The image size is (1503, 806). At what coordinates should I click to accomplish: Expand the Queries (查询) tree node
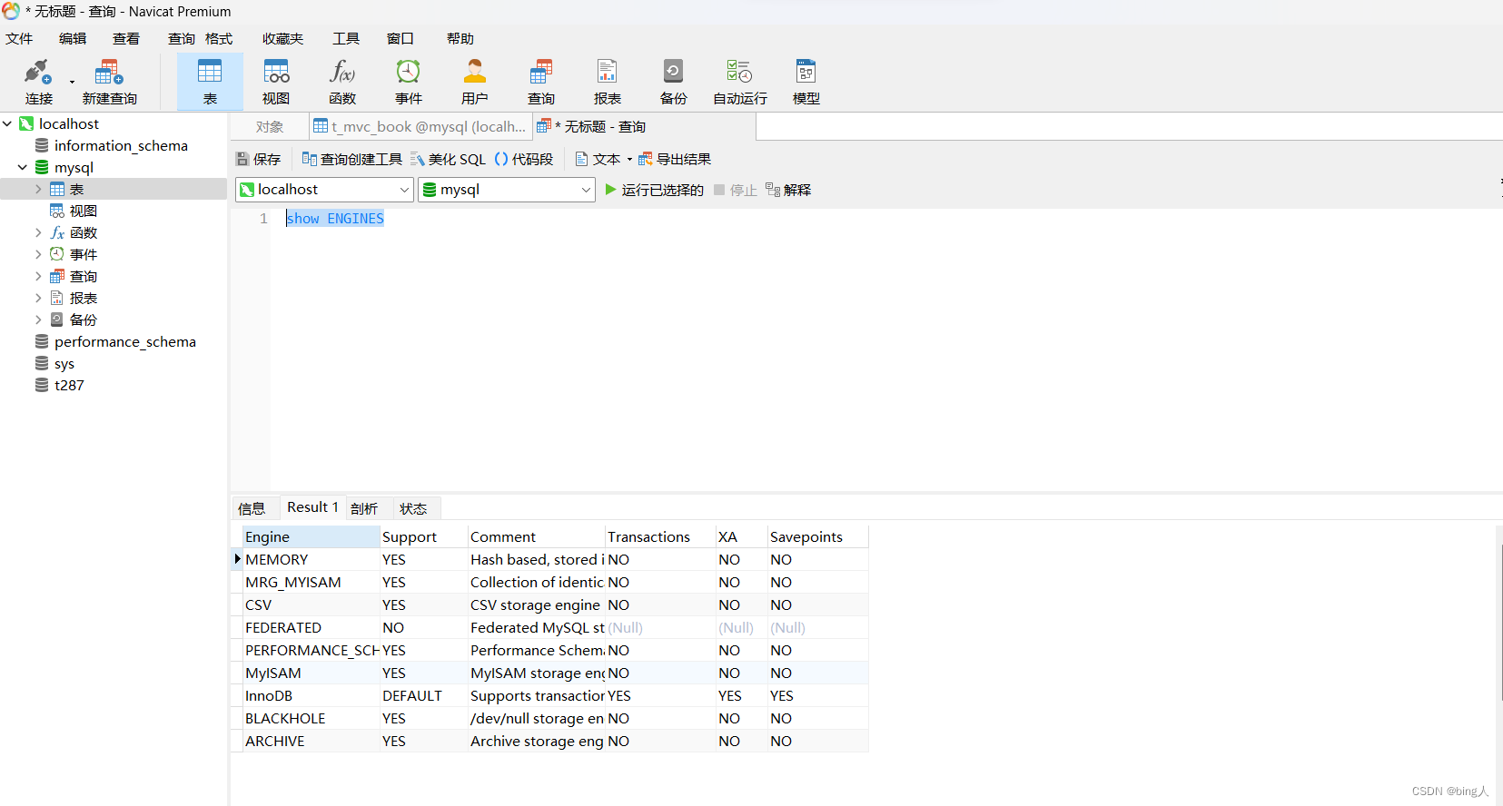[x=38, y=276]
